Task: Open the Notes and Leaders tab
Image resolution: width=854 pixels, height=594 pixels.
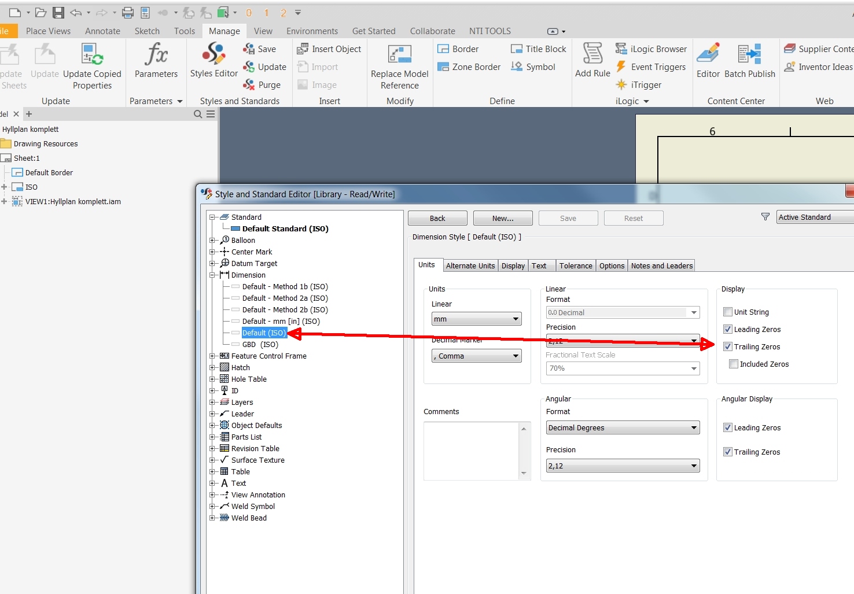Action: tap(662, 265)
